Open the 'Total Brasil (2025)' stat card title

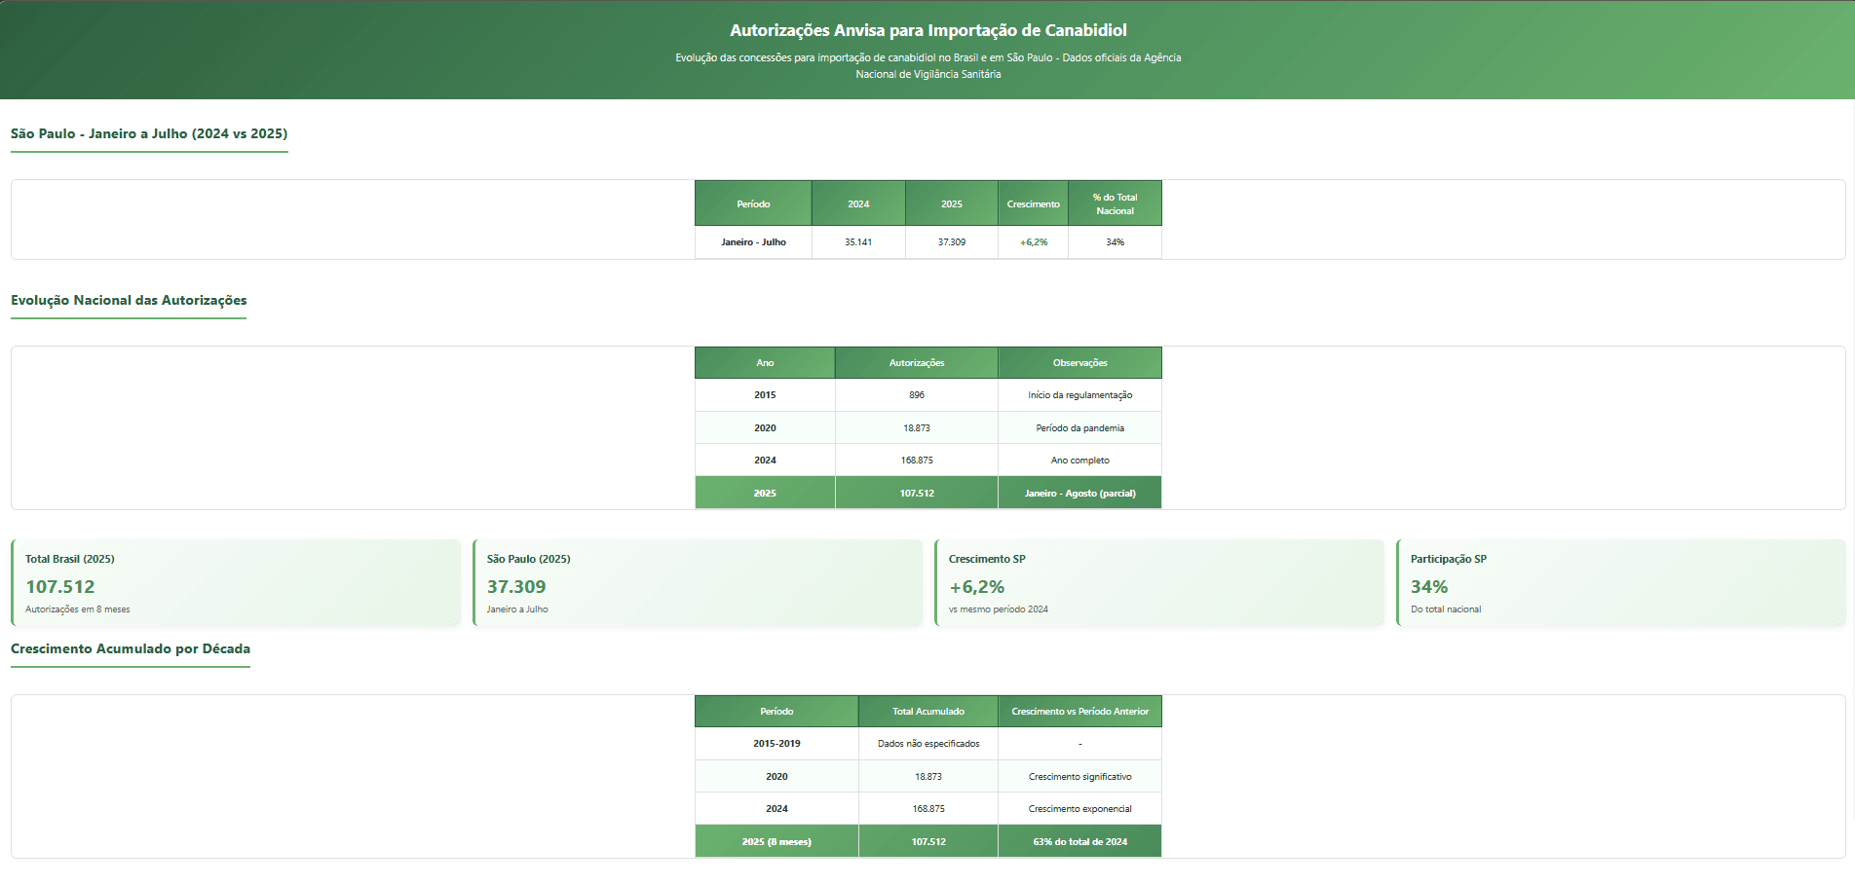pos(70,559)
